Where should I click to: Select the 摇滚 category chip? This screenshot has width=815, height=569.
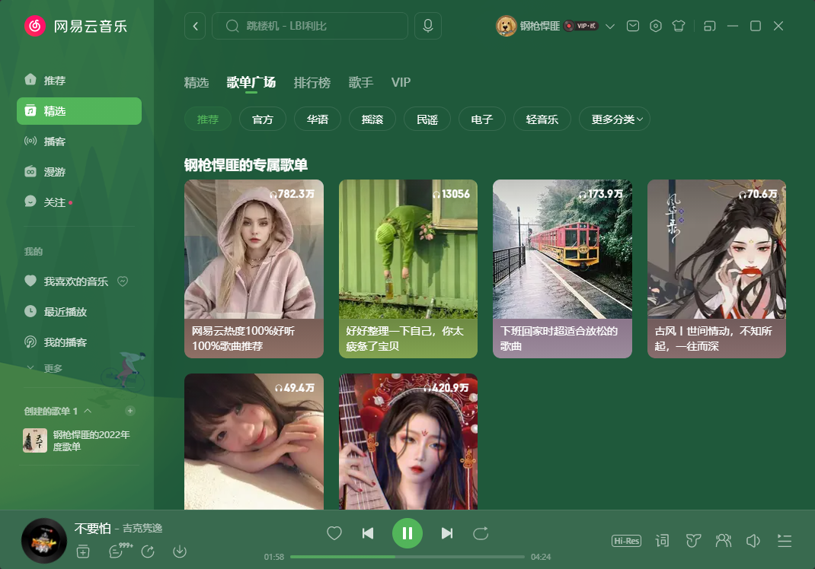tap(372, 119)
